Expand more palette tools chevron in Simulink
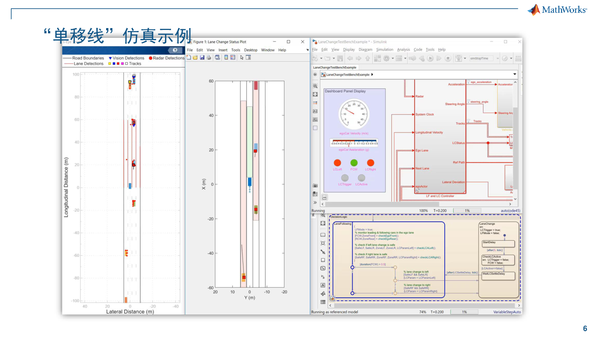 pos(315,203)
